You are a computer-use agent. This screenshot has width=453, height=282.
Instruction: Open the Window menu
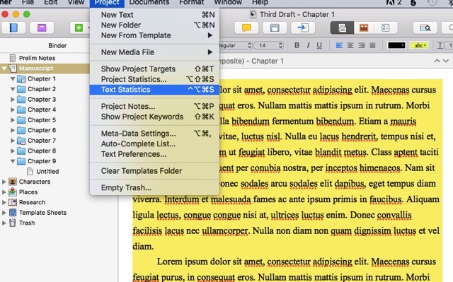tap(228, 3)
